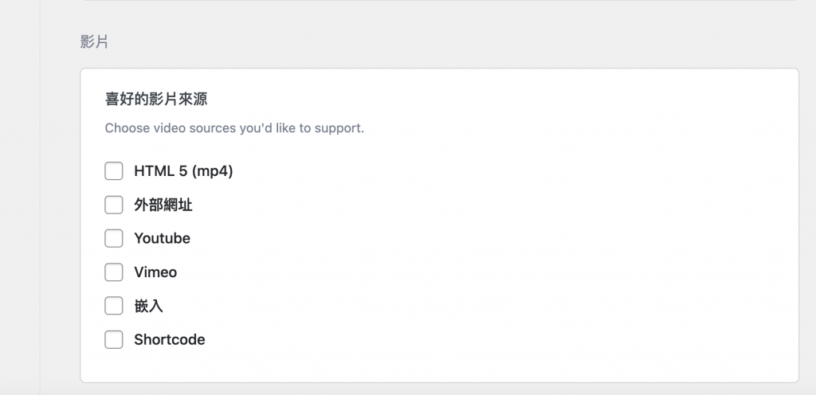Viewport: 816px width, 395px height.
Task: Click the Youtube label text
Action: (162, 238)
